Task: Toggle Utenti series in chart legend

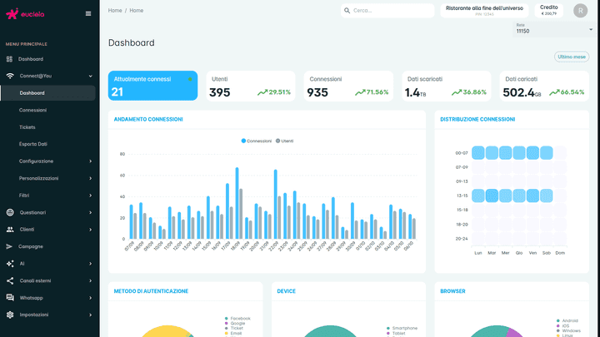Action: [x=284, y=141]
